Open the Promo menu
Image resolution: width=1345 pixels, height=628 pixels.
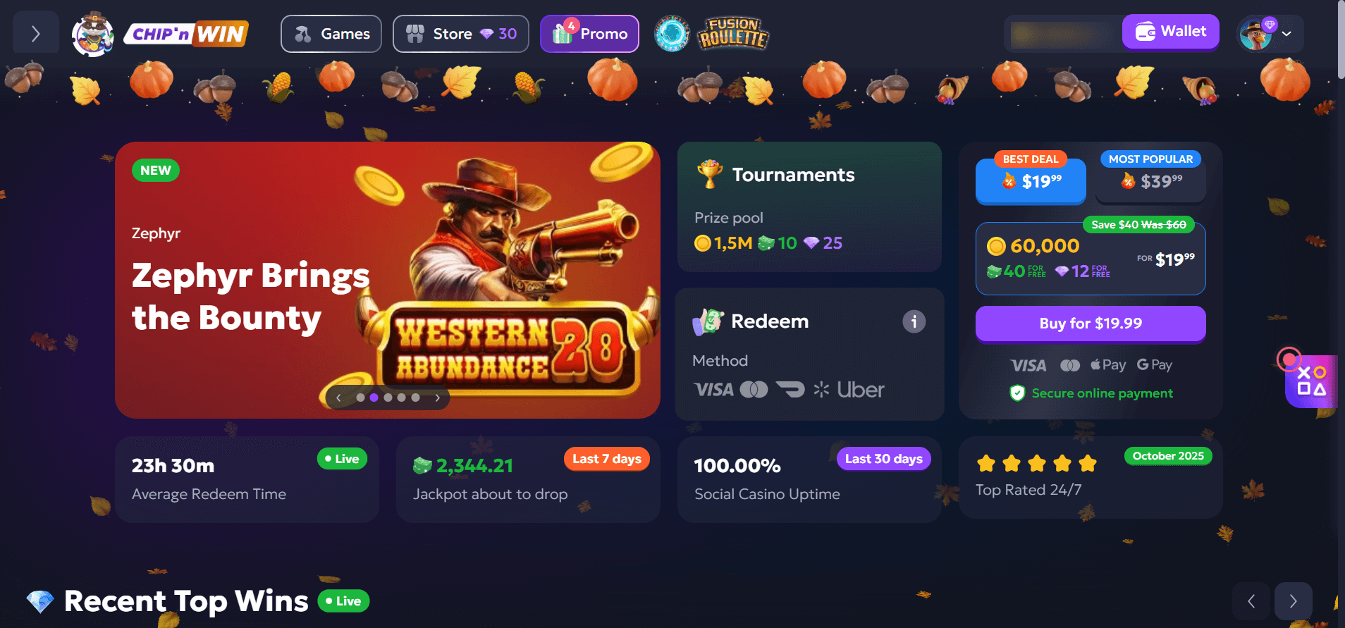[x=589, y=34]
